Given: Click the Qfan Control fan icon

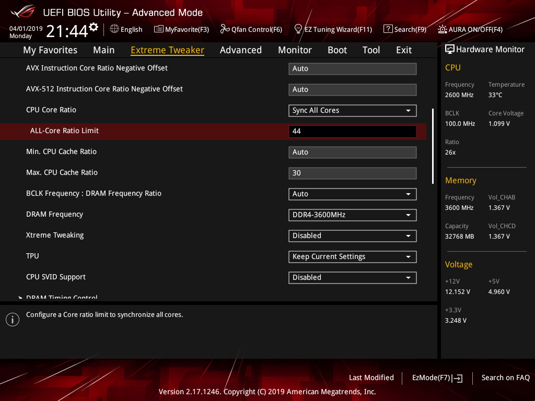Looking at the screenshot, I should [225, 29].
